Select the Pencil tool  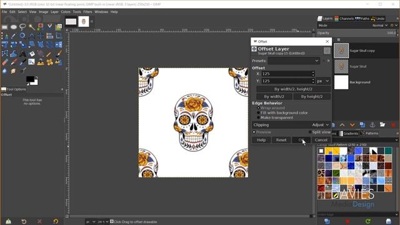49,54
